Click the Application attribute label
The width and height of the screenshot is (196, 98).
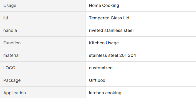tap(15, 93)
